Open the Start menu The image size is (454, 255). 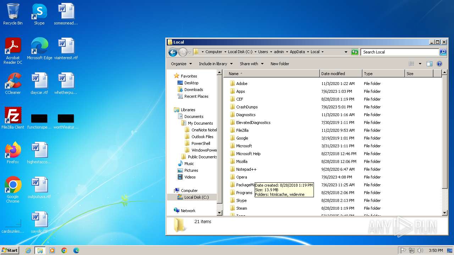(10, 250)
